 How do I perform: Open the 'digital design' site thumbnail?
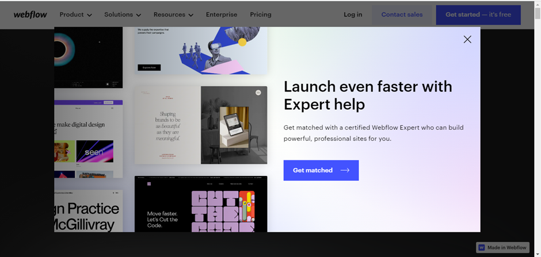[x=88, y=139]
